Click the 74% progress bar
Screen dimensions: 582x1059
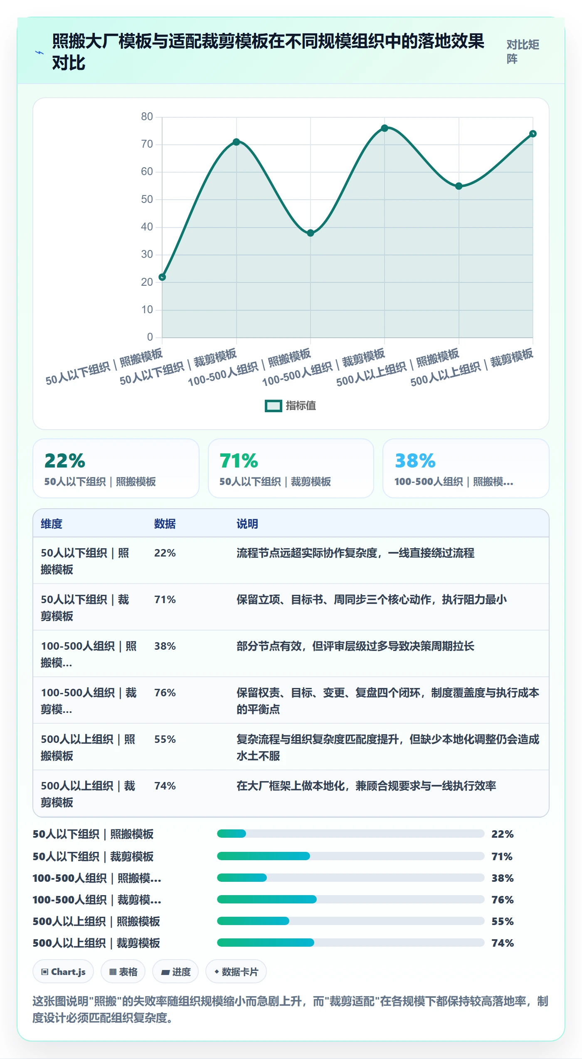click(x=350, y=943)
